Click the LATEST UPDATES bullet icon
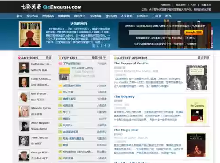This screenshot has width=220, height=163. pyautogui.click(x=115, y=58)
